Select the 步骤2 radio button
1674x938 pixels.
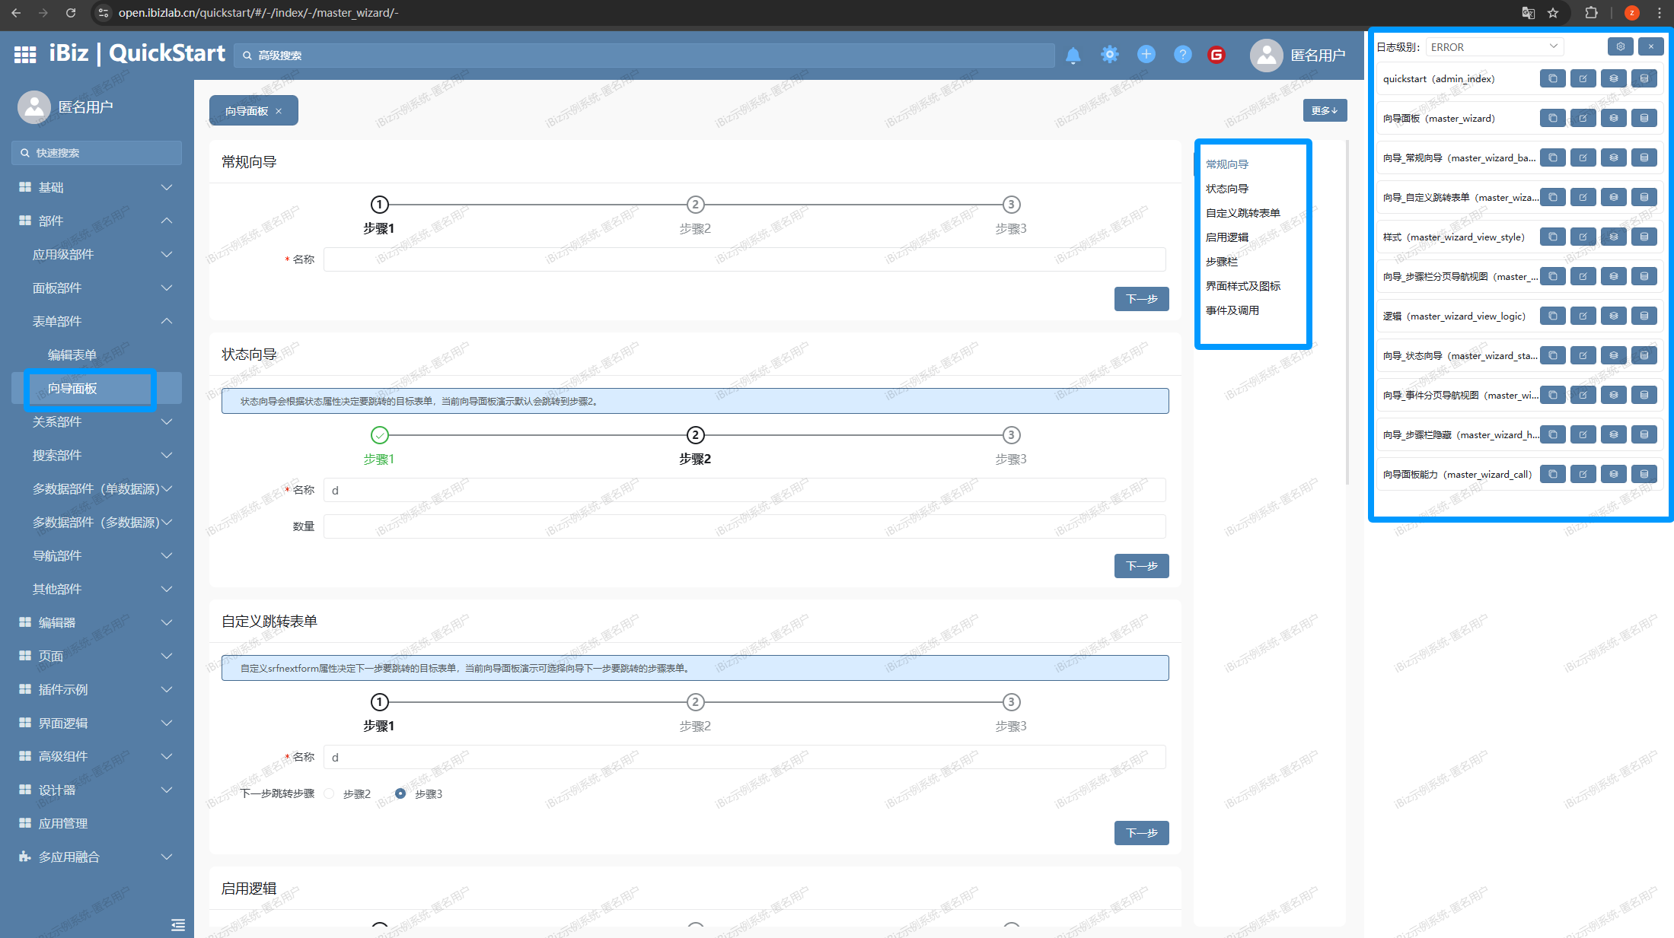(x=330, y=793)
